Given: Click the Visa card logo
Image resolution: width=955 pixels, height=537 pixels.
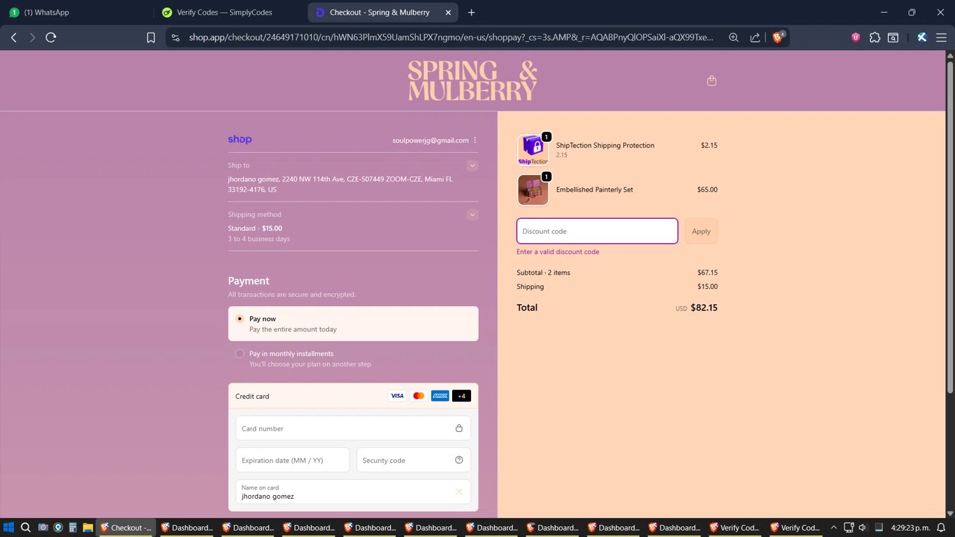Looking at the screenshot, I should click(x=397, y=396).
